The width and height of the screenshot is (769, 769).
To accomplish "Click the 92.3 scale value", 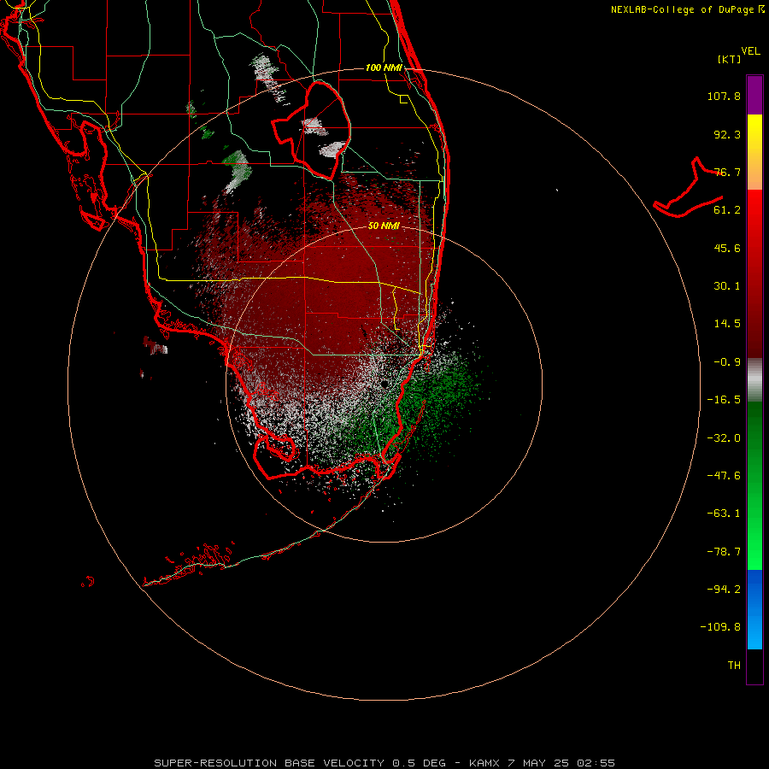I will click(x=727, y=134).
